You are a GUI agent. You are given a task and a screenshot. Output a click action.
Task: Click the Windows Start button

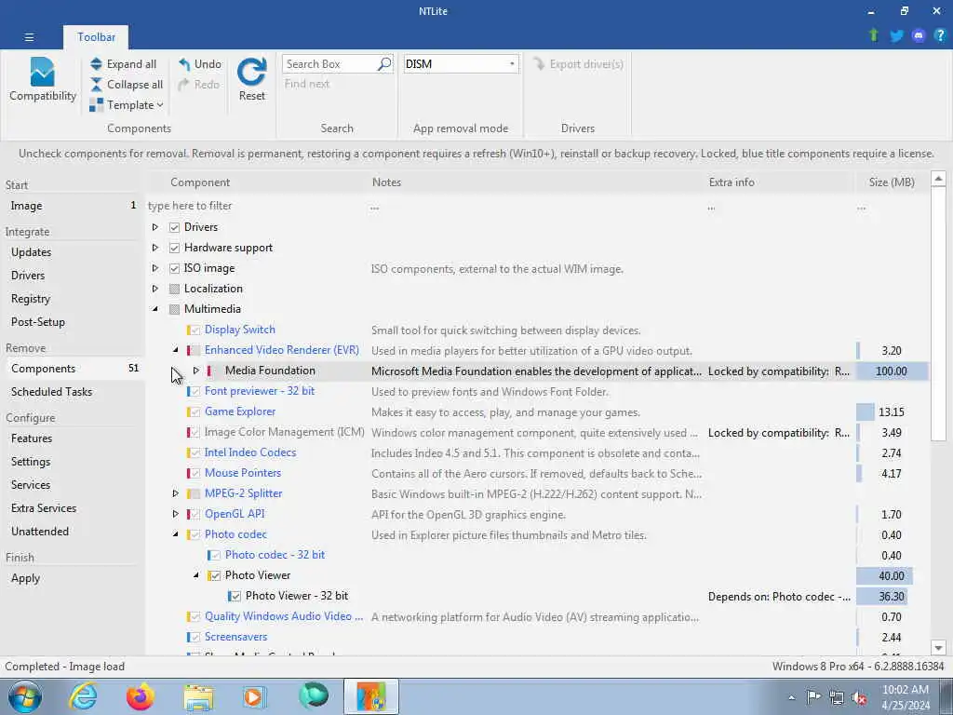25,696
